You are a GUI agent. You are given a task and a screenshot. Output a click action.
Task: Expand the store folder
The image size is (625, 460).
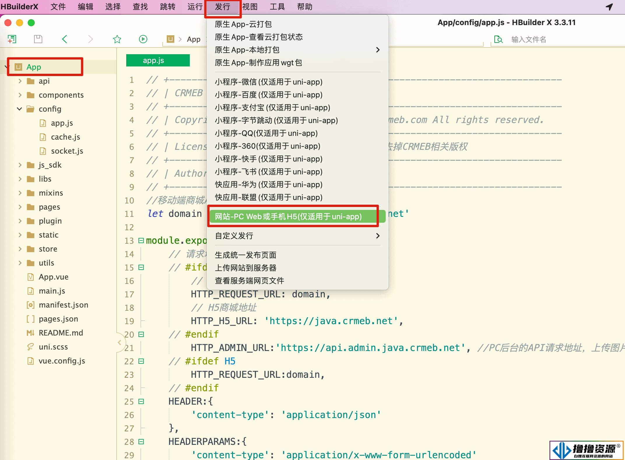click(20, 249)
